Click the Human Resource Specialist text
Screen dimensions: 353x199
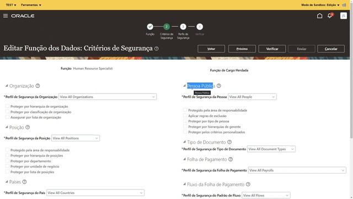(x=93, y=69)
